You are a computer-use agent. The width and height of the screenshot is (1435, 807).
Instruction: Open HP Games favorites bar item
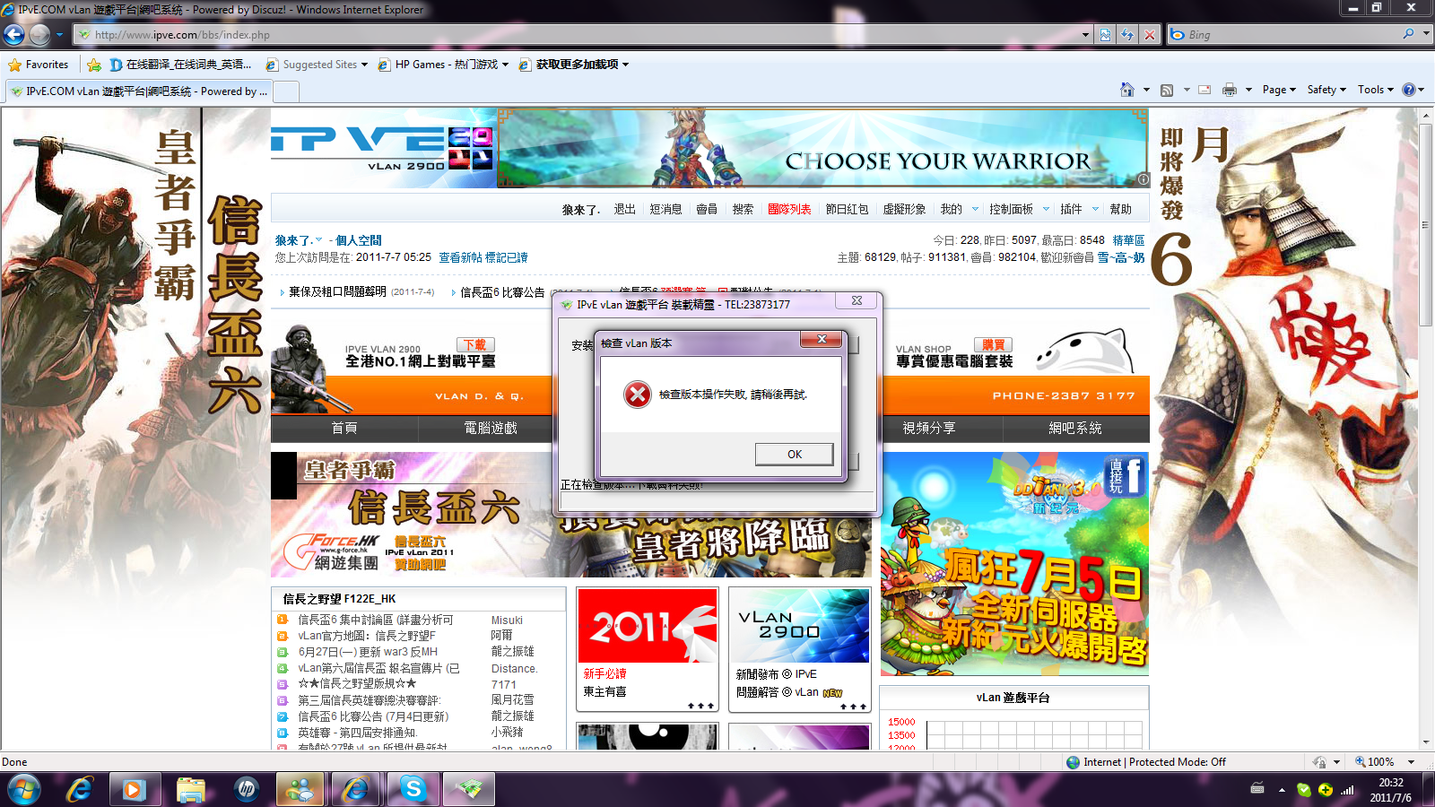click(x=443, y=65)
